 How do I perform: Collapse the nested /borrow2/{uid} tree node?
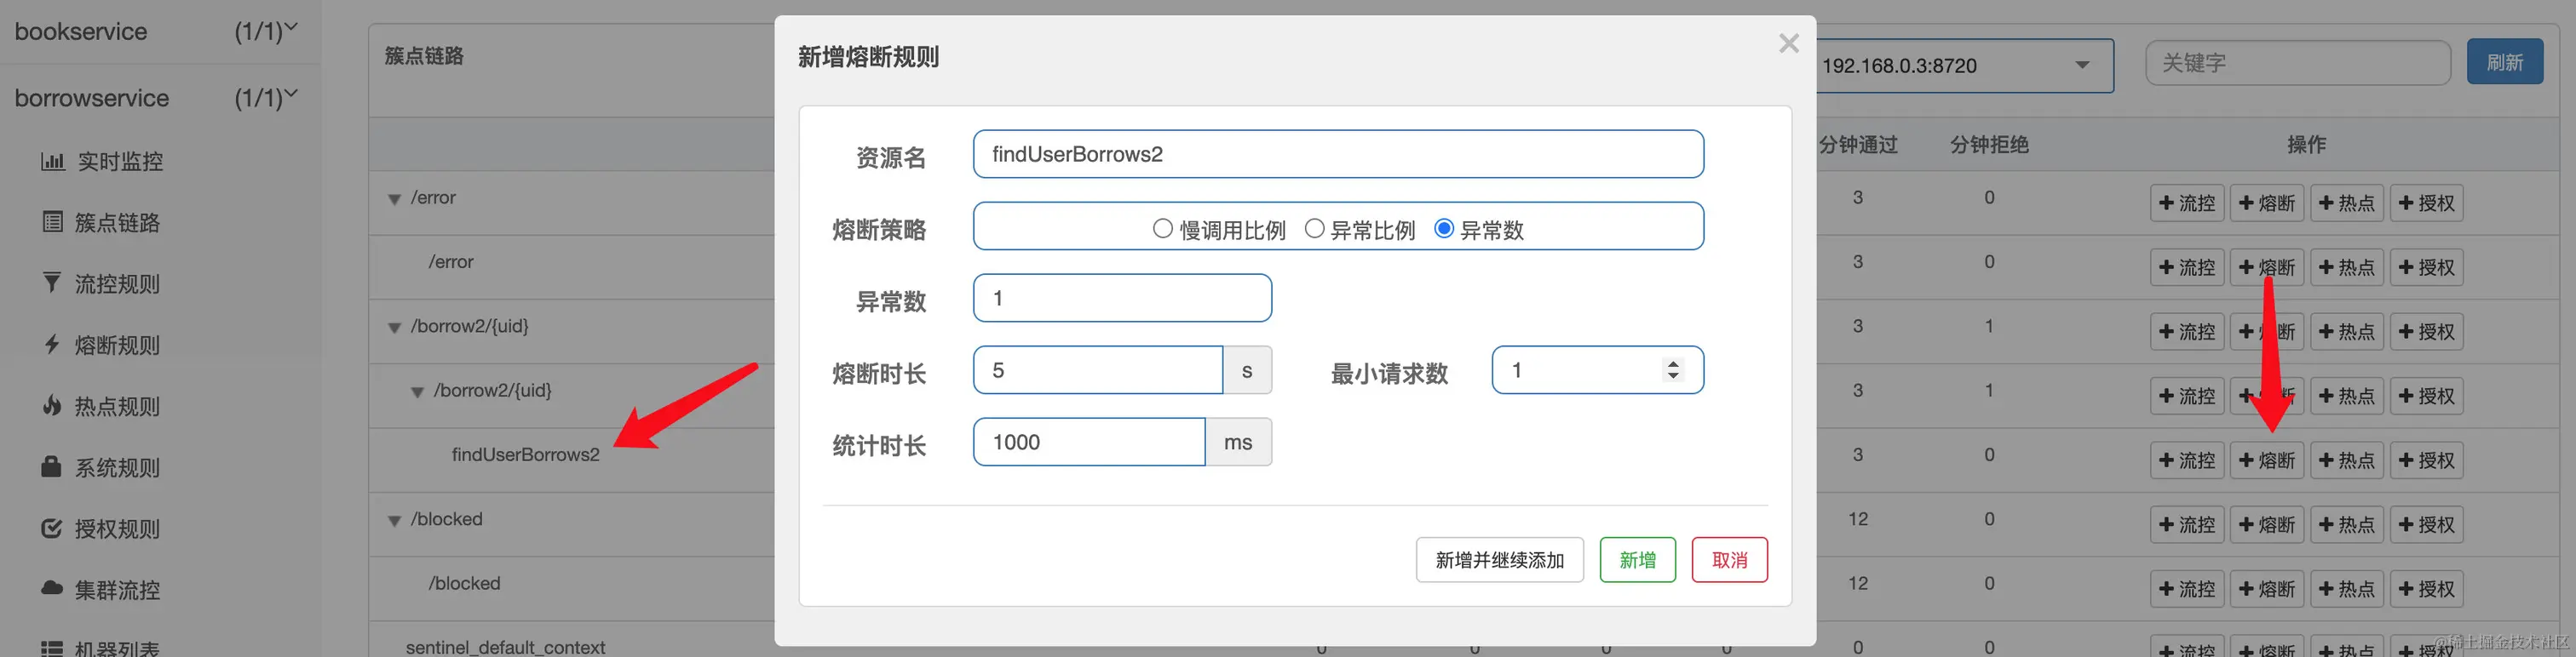(417, 391)
